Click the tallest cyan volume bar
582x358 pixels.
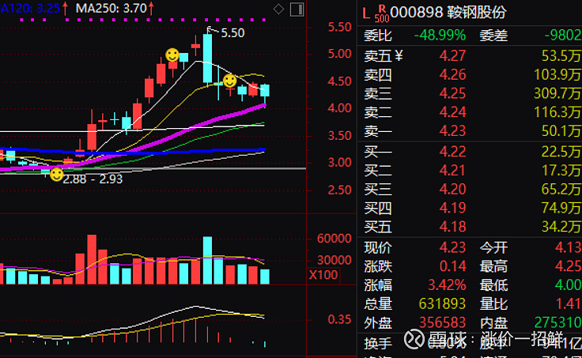[207, 261]
